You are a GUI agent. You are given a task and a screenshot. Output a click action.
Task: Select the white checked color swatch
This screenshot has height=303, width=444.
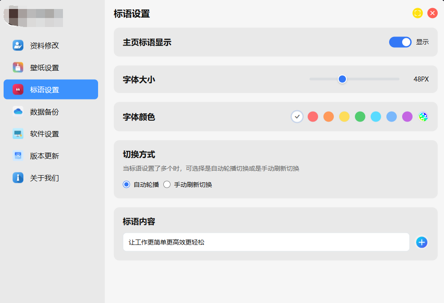tap(297, 117)
